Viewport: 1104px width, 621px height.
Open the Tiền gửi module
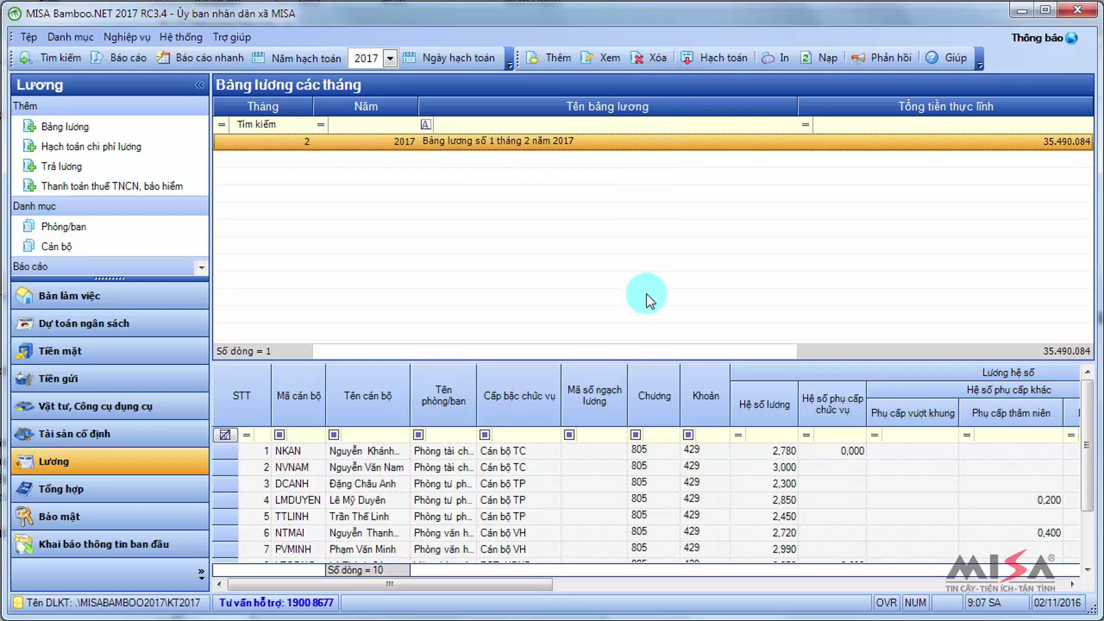pos(110,379)
